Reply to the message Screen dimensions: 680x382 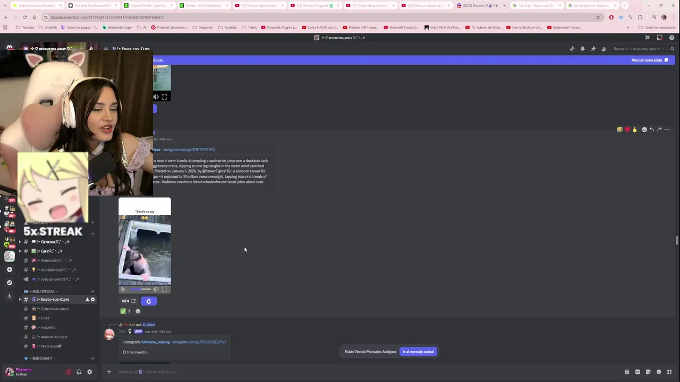(652, 129)
